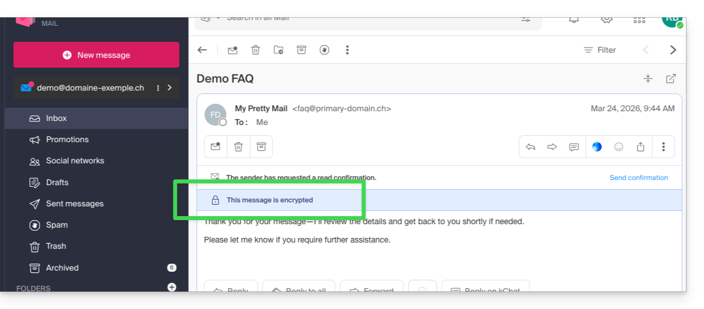
Task: Open the Drafts folder
Action: (x=57, y=182)
